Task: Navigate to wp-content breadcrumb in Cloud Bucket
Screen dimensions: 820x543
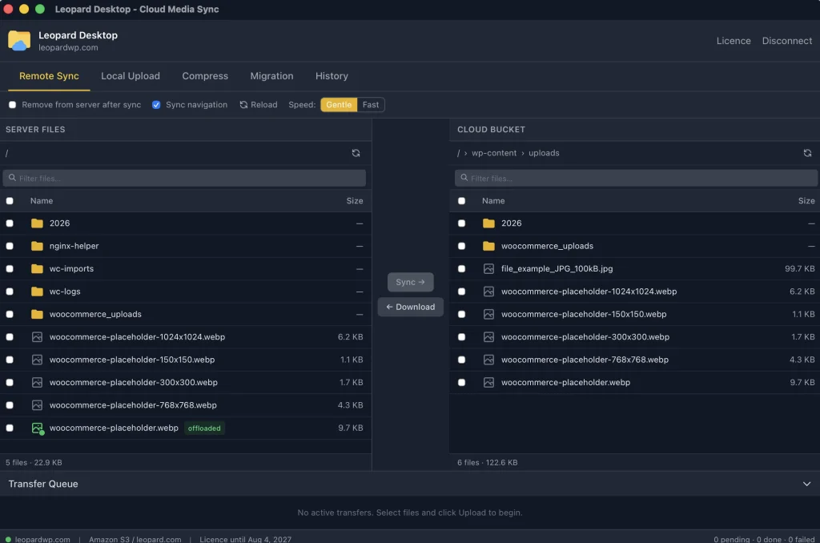Action: point(493,153)
